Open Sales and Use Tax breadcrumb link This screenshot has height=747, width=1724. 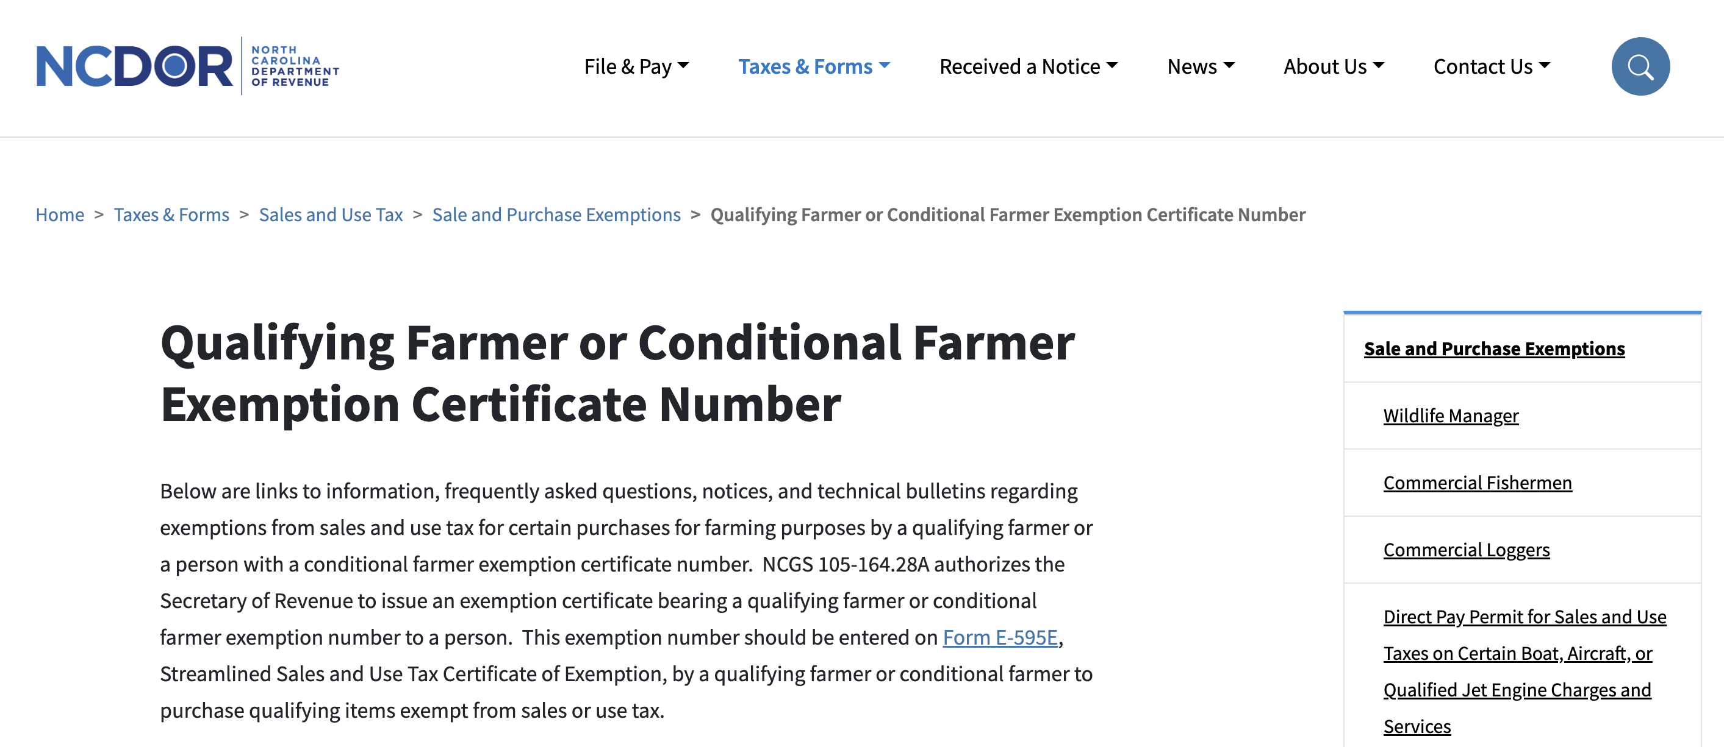point(331,214)
